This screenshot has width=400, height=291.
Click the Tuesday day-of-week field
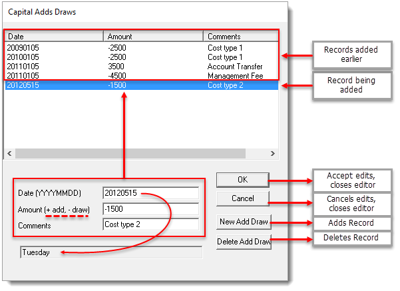click(110, 252)
